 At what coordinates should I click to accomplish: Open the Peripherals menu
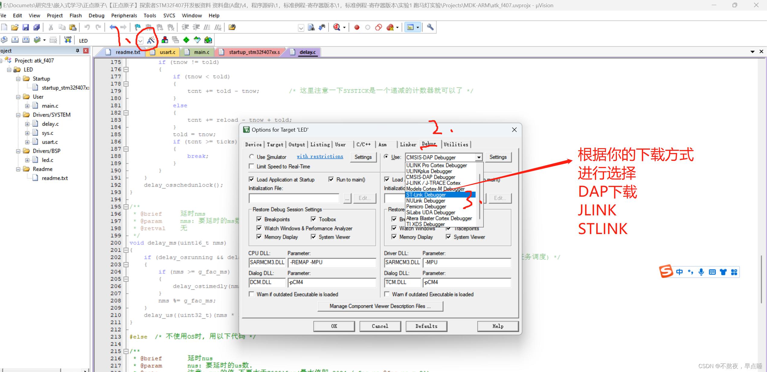[124, 15]
